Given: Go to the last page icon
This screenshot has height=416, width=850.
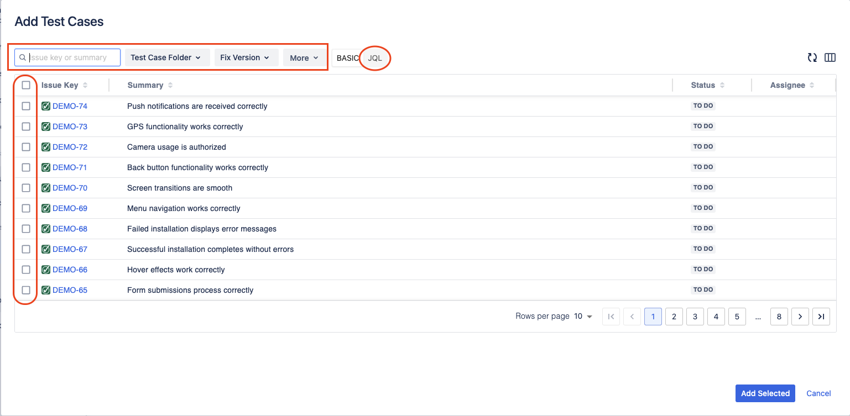Looking at the screenshot, I should pos(821,317).
